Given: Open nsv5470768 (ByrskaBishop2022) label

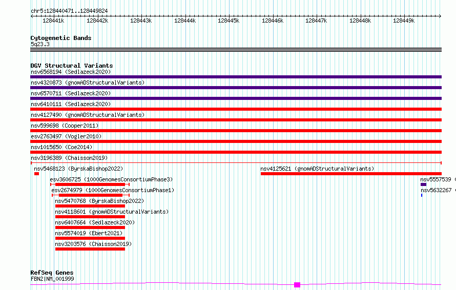Looking at the screenshot, I should pos(99,201).
